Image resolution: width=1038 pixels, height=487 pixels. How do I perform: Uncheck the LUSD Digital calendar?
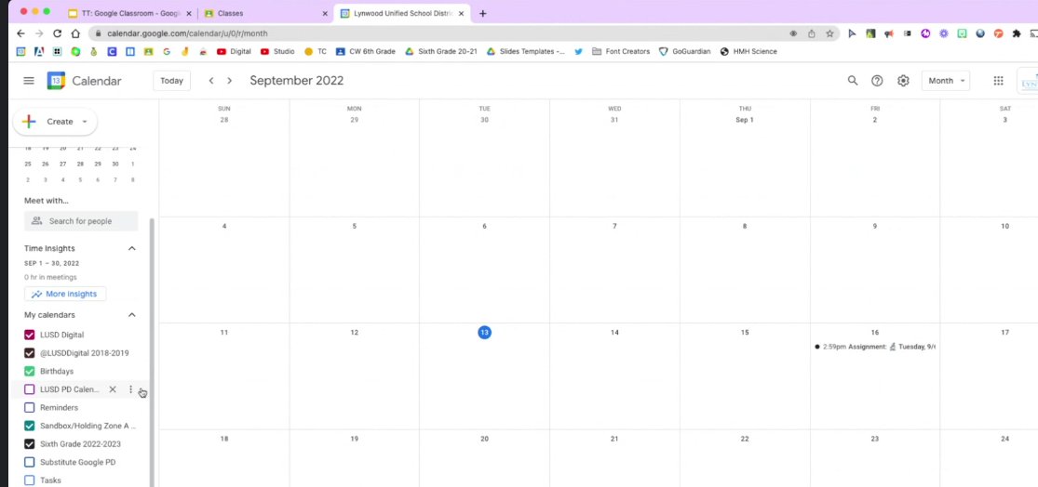pyautogui.click(x=29, y=335)
